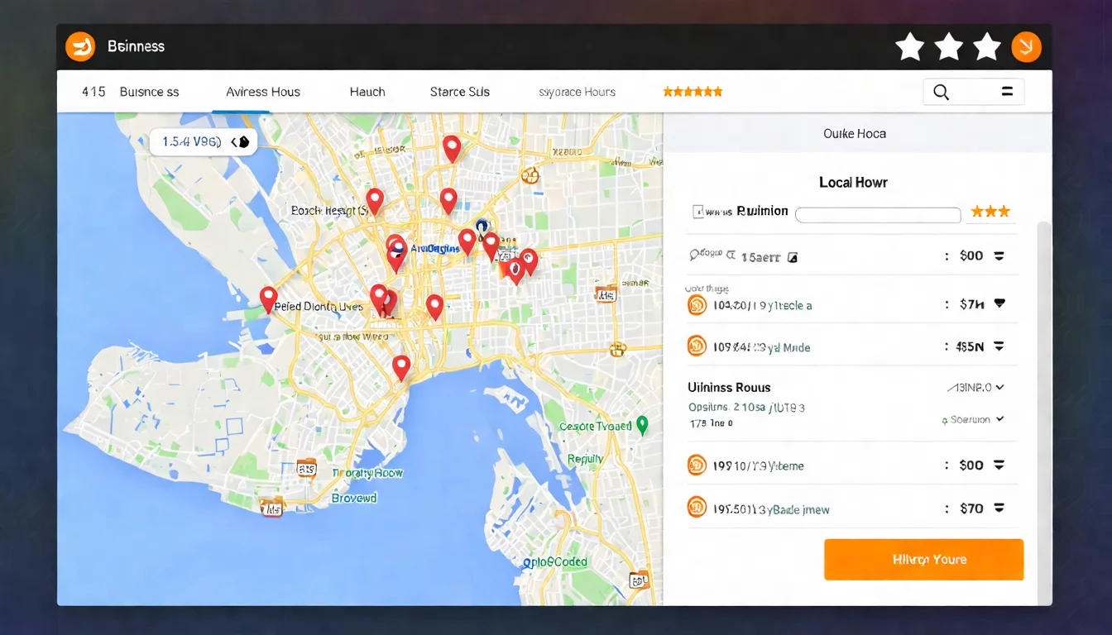Toggle the heart favorite on the $7H row
Image resolution: width=1112 pixels, height=635 pixels.
click(999, 303)
